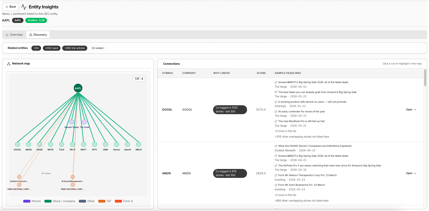Select the TSLA node in network map

pos(62,144)
